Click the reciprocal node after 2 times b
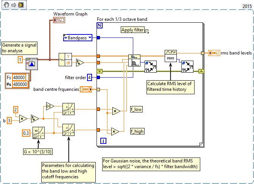Viewport: 254px width, 184px height. tap(35, 119)
